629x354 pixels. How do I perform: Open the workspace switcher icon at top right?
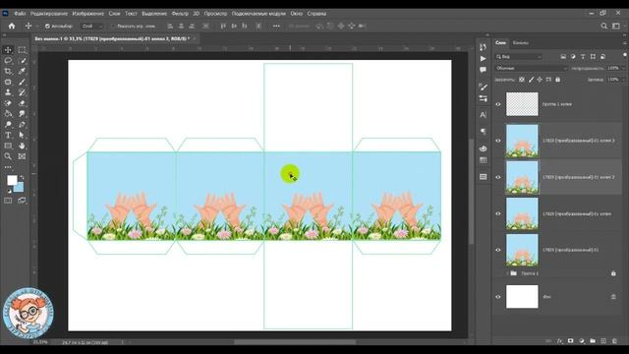pos(616,26)
